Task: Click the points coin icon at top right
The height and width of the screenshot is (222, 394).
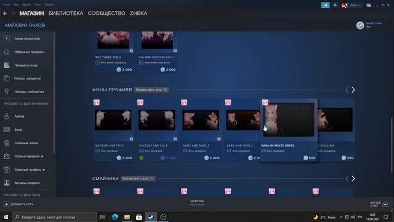Action: pyautogui.click(x=360, y=25)
